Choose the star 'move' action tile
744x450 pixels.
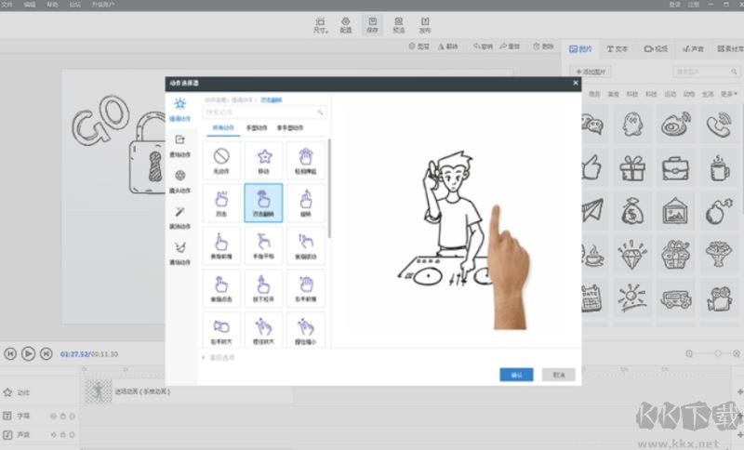pyautogui.click(x=264, y=160)
